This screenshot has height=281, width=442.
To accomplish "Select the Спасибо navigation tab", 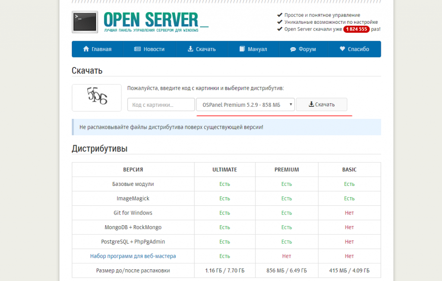I will tap(354, 49).
